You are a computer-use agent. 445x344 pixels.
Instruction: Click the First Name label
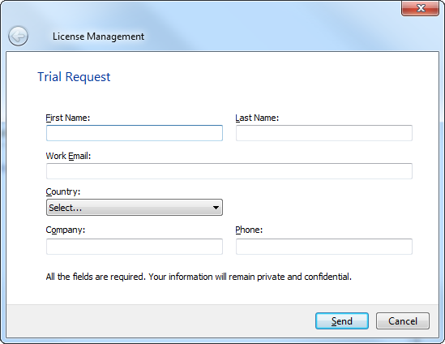point(68,118)
